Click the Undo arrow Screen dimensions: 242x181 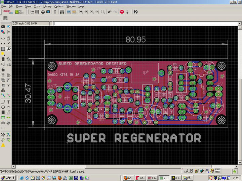(x=110, y=12)
